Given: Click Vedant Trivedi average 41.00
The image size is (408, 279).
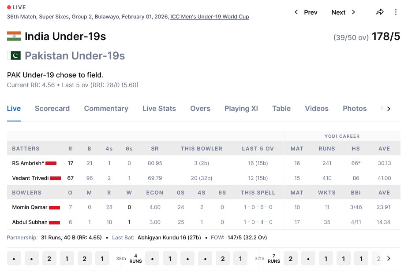Looking at the screenshot, I should [x=384, y=178].
